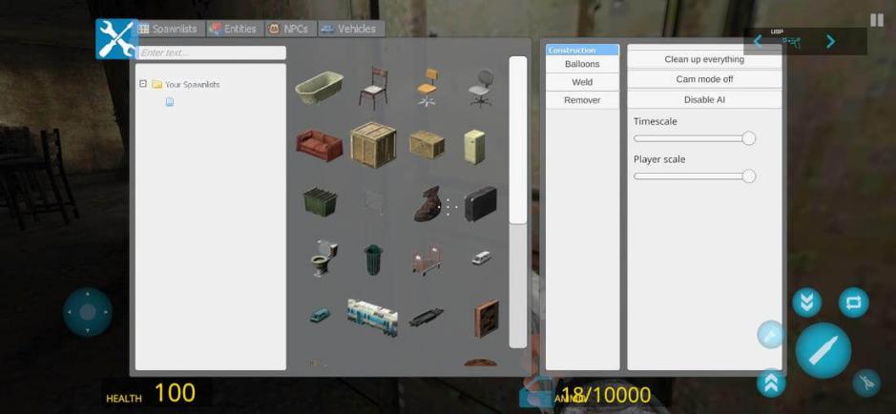Tap the pause icon
The height and width of the screenshot is (414, 896).
click(x=877, y=20)
